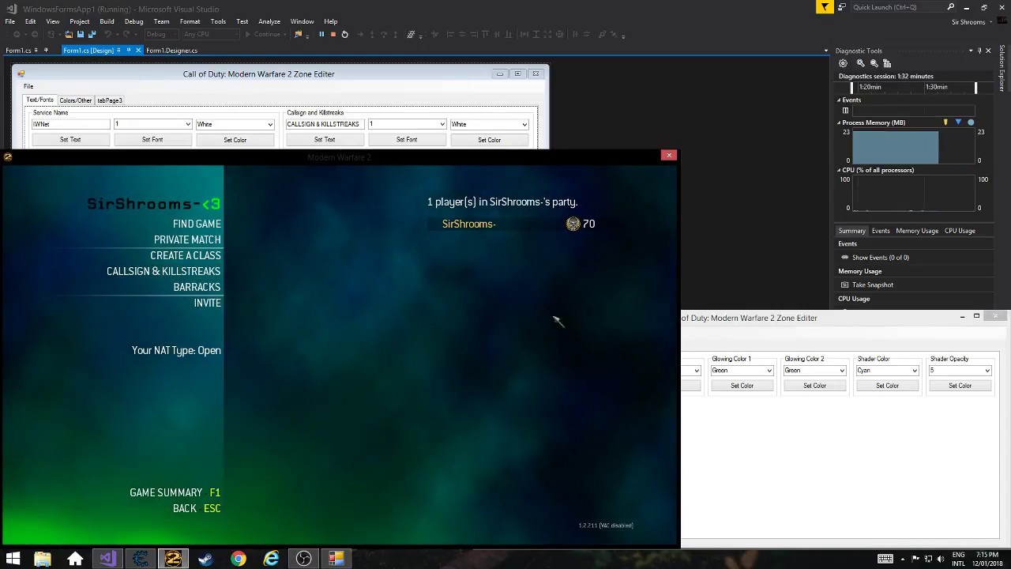Click Set Font under Service Name
1011x569 pixels.
[x=152, y=140]
